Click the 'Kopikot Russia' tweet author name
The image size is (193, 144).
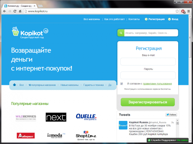[x=138, y=122]
